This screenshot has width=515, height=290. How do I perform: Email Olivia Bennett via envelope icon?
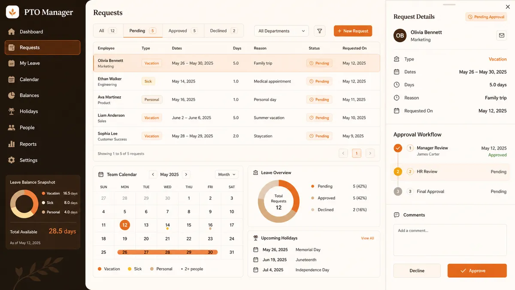pyautogui.click(x=501, y=36)
